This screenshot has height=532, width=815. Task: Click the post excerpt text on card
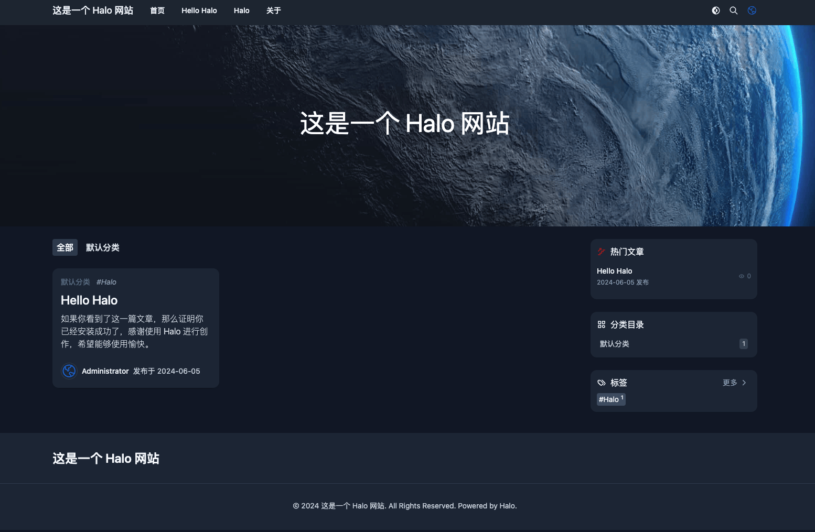click(134, 331)
